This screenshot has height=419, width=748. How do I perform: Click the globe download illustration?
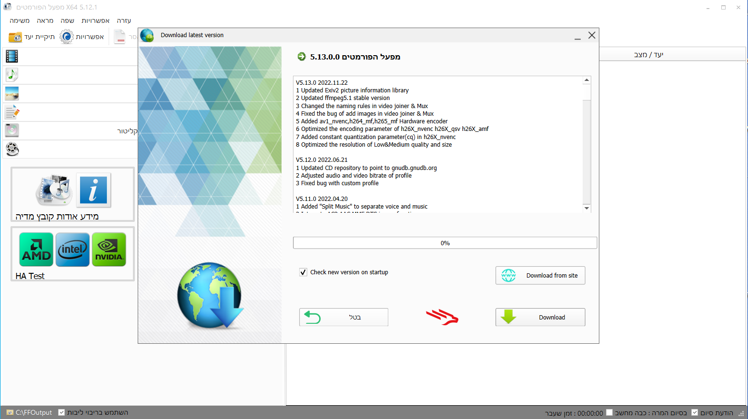click(x=210, y=295)
